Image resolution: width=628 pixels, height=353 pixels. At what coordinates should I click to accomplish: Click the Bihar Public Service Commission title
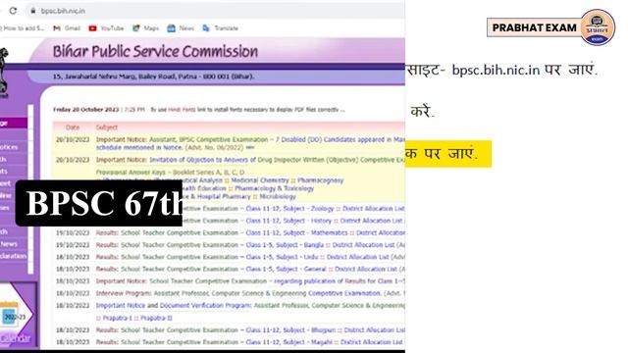pyautogui.click(x=155, y=51)
